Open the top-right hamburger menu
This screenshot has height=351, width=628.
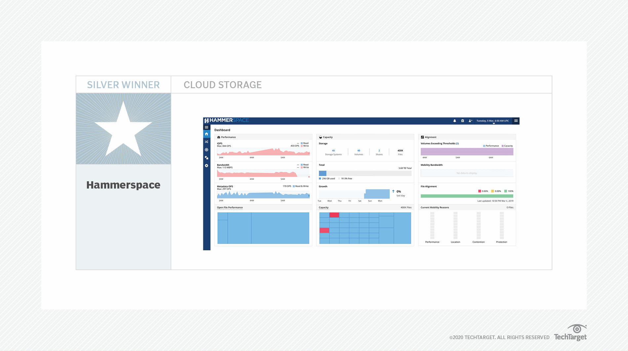coord(516,121)
